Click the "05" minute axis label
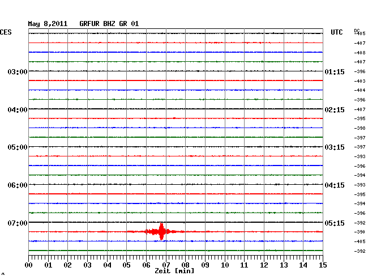This screenshot has height=280, width=368. pyautogui.click(x=126, y=265)
